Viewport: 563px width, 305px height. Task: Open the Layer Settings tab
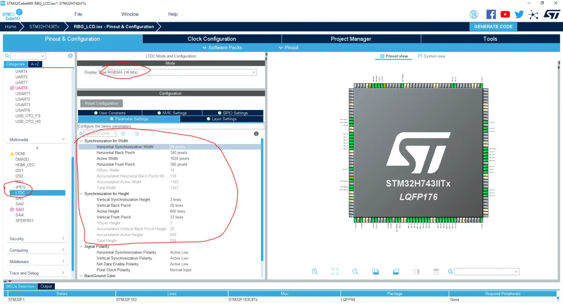[222, 119]
